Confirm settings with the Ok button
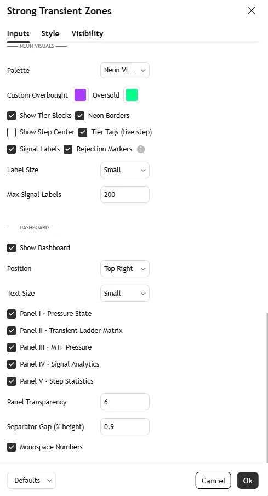Image resolution: width=268 pixels, height=496 pixels. click(248, 481)
